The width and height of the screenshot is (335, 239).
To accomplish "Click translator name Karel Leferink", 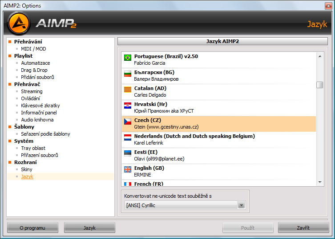I will 149,143.
